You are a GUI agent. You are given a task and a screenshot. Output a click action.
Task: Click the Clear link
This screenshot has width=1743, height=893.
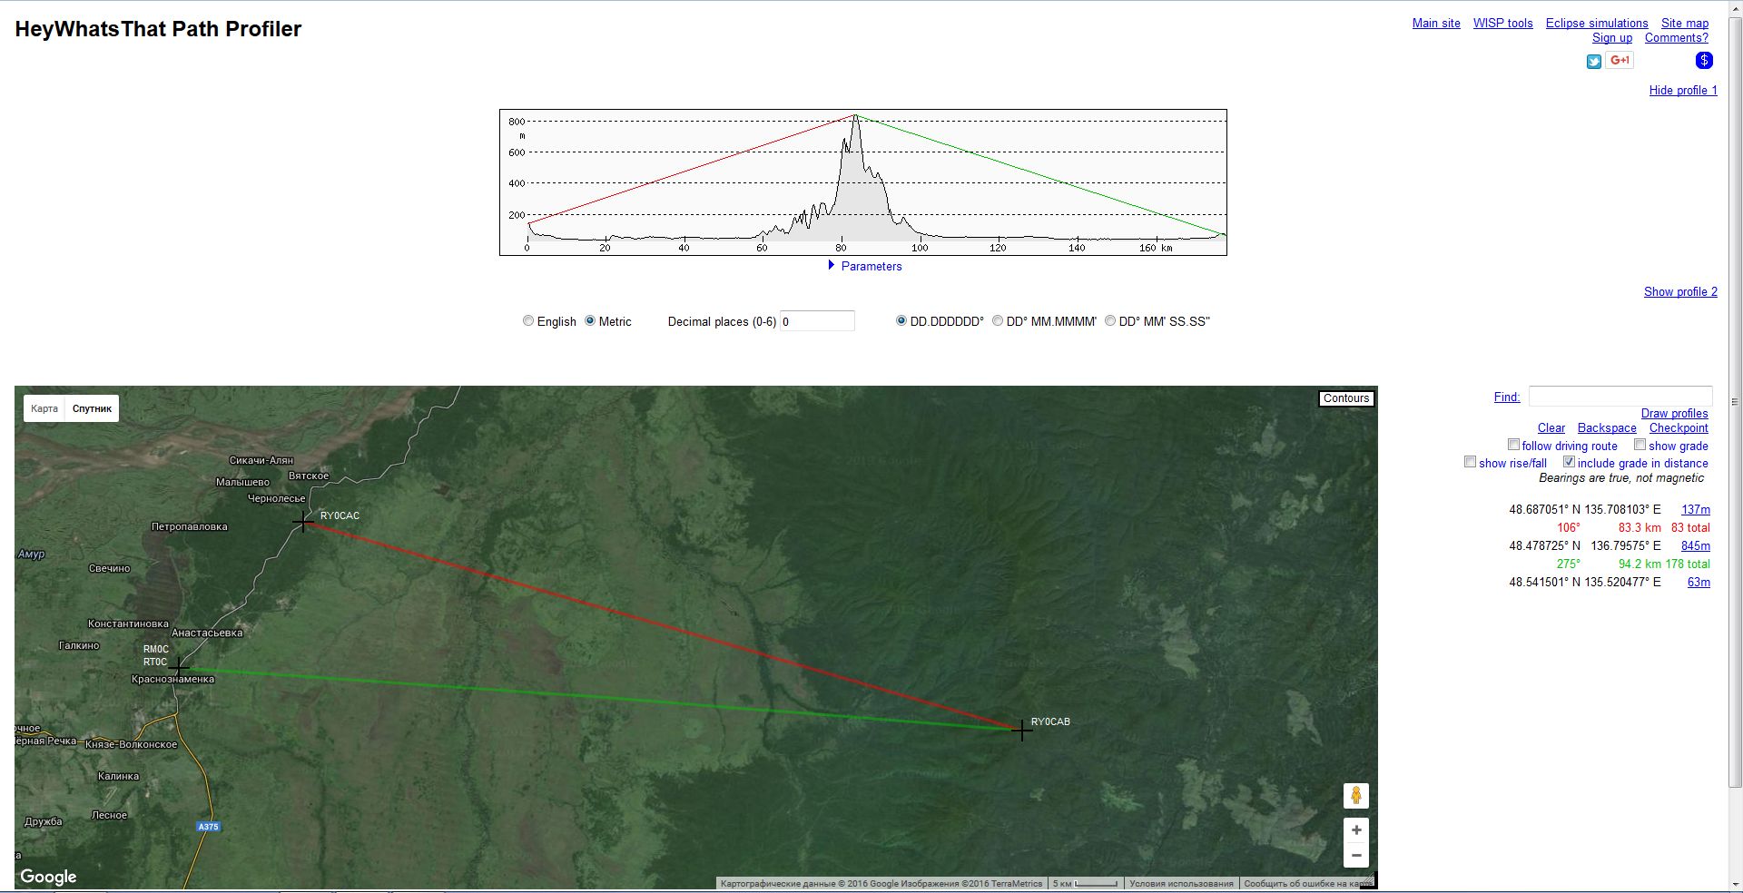[1551, 428]
